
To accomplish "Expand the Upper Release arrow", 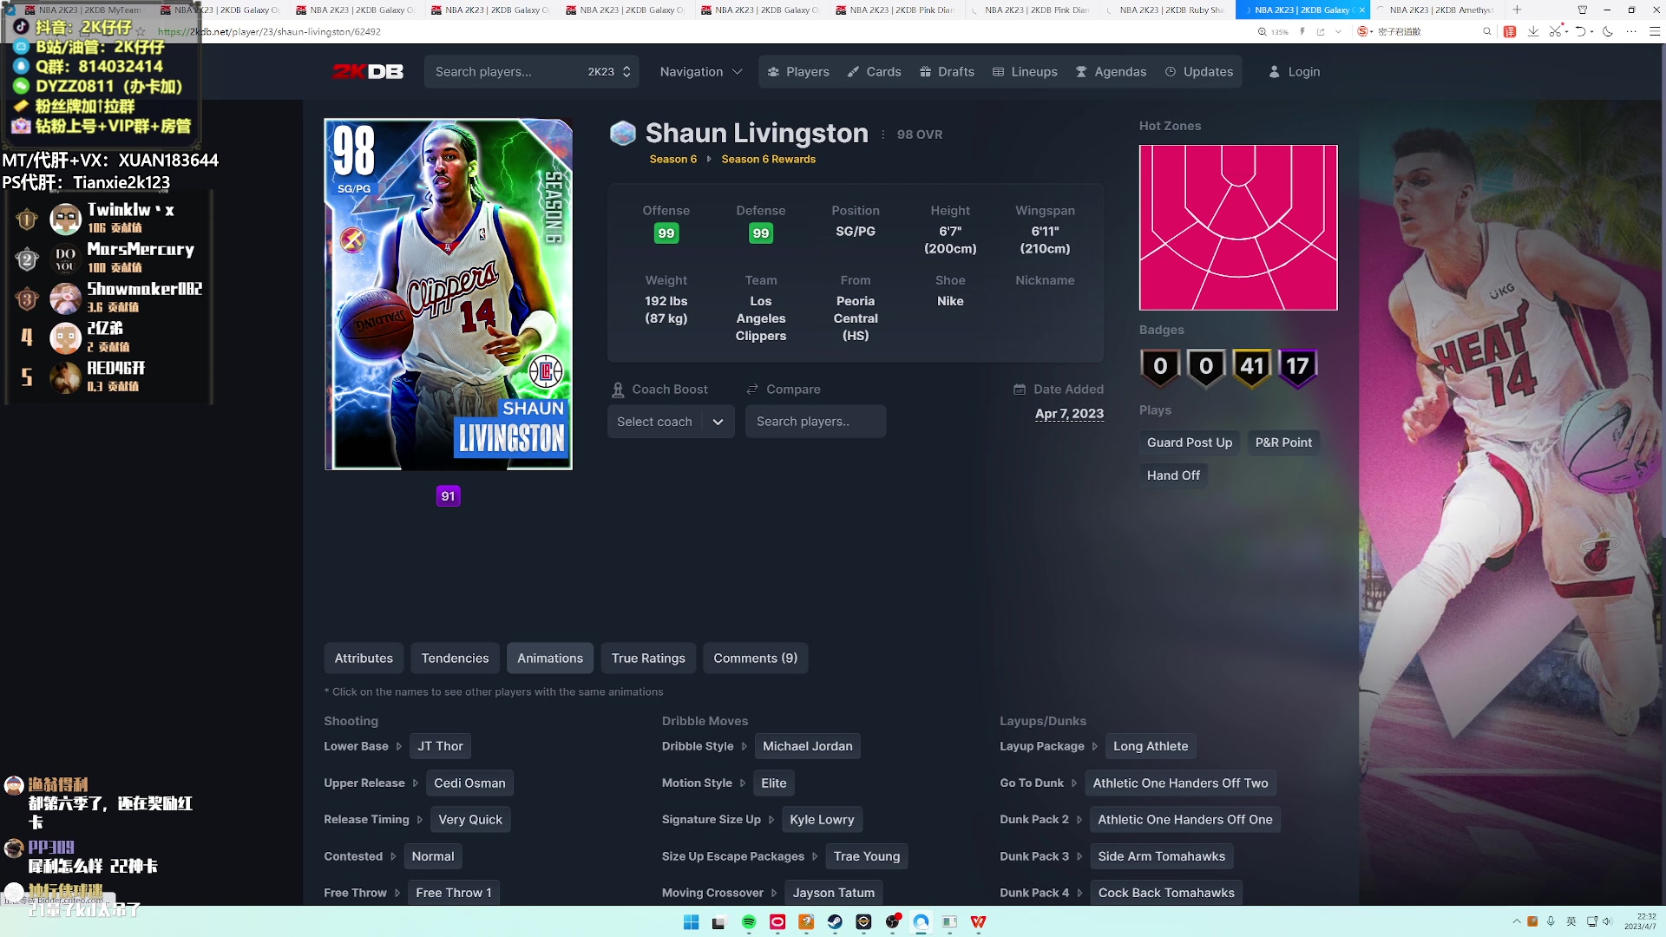I will tap(416, 783).
